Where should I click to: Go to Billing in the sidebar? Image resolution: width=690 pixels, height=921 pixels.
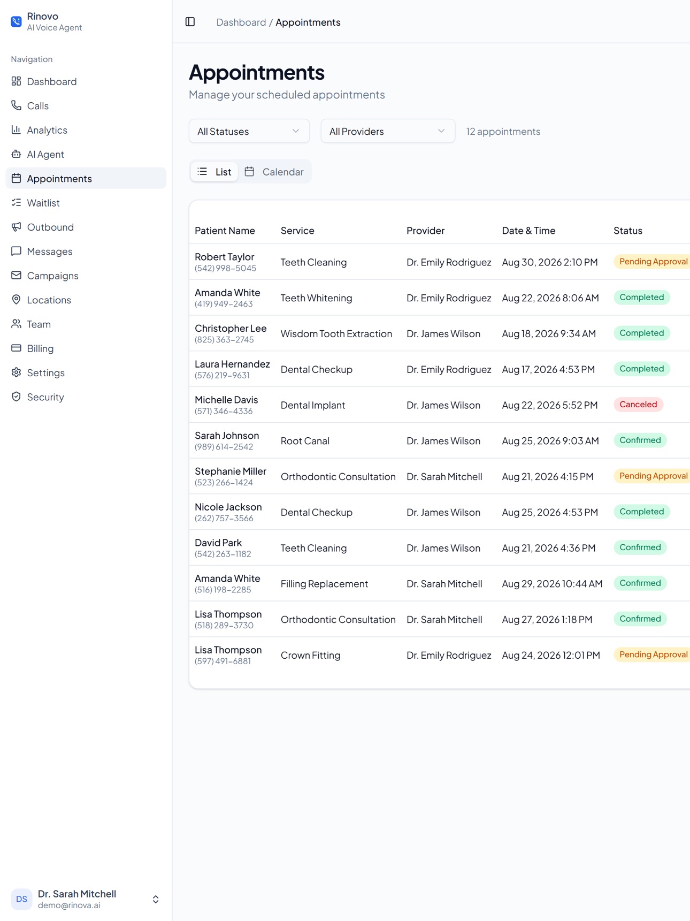pyautogui.click(x=86, y=348)
